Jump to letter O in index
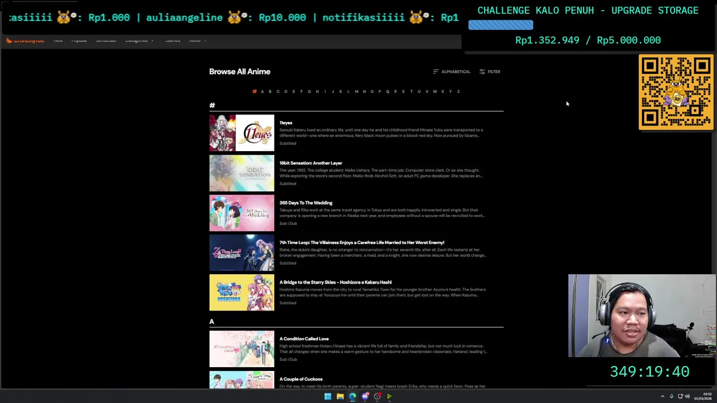717x403 pixels. tap(372, 91)
